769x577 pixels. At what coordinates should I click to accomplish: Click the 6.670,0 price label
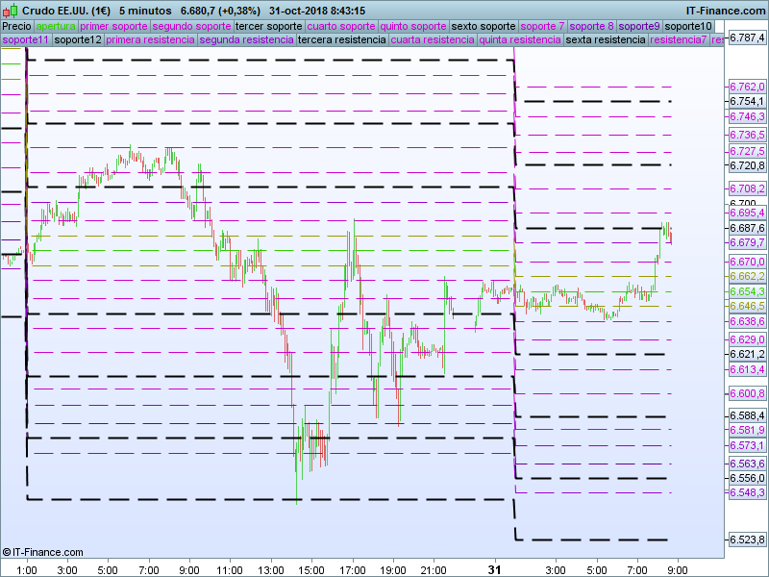[747, 262]
